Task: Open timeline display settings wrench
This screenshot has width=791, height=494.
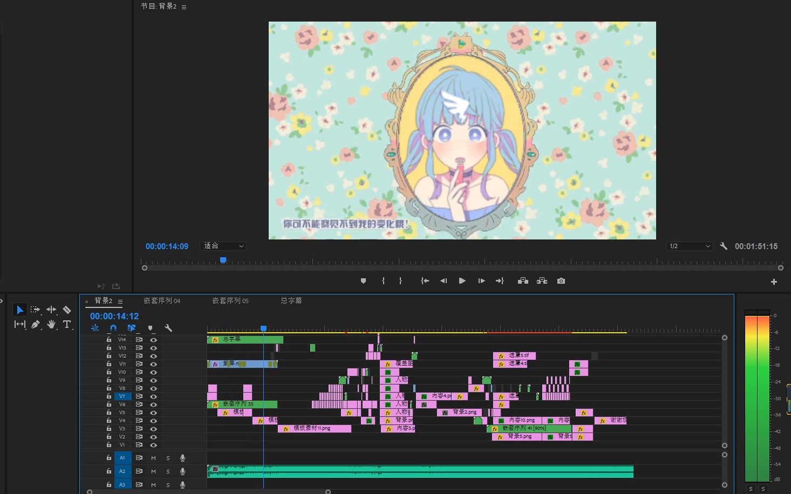Action: 168,328
